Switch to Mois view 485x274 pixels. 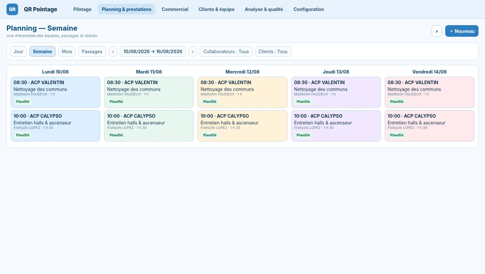67,52
